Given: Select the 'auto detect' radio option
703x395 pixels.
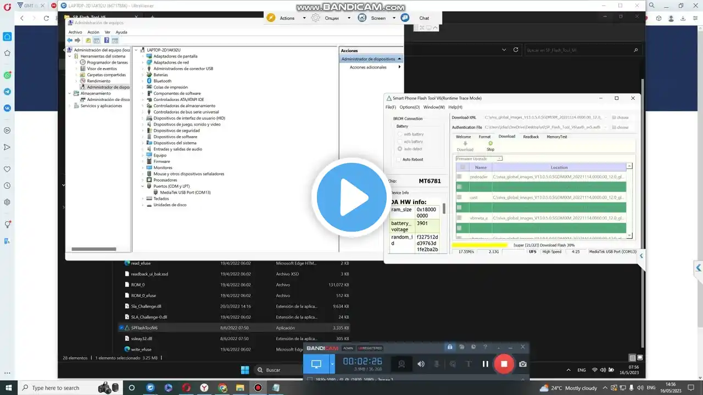Looking at the screenshot, I should pos(400,149).
